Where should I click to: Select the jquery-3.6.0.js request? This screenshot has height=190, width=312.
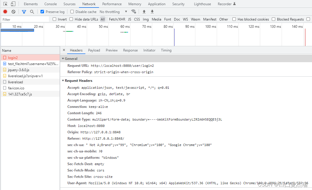pos(30,70)
